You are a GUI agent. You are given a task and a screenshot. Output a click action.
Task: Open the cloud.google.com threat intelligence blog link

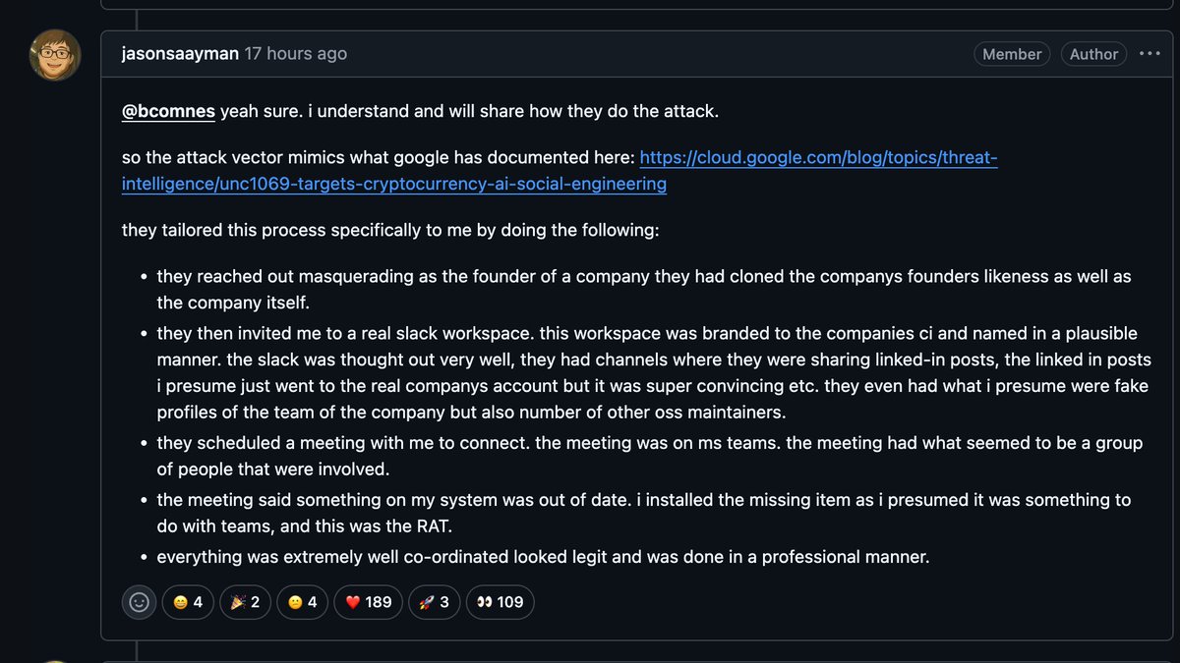pos(818,158)
